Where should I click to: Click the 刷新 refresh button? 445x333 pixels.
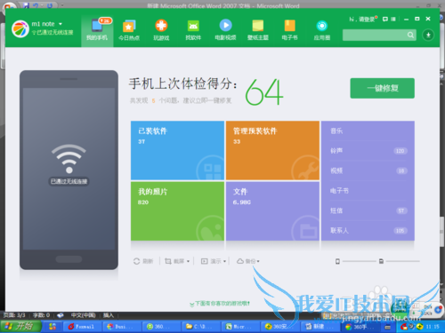point(143,261)
